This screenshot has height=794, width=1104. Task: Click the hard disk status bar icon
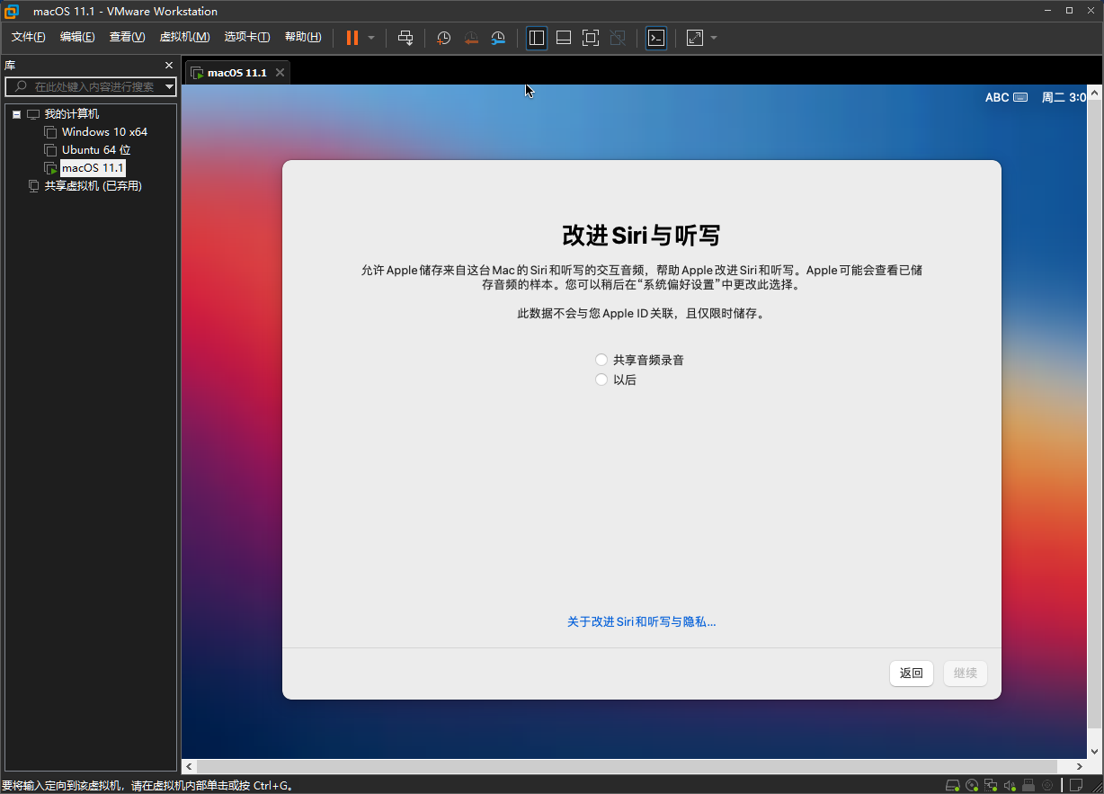[x=953, y=786]
